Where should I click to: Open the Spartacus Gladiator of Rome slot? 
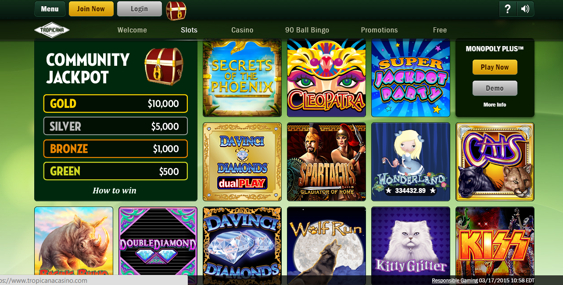326,162
